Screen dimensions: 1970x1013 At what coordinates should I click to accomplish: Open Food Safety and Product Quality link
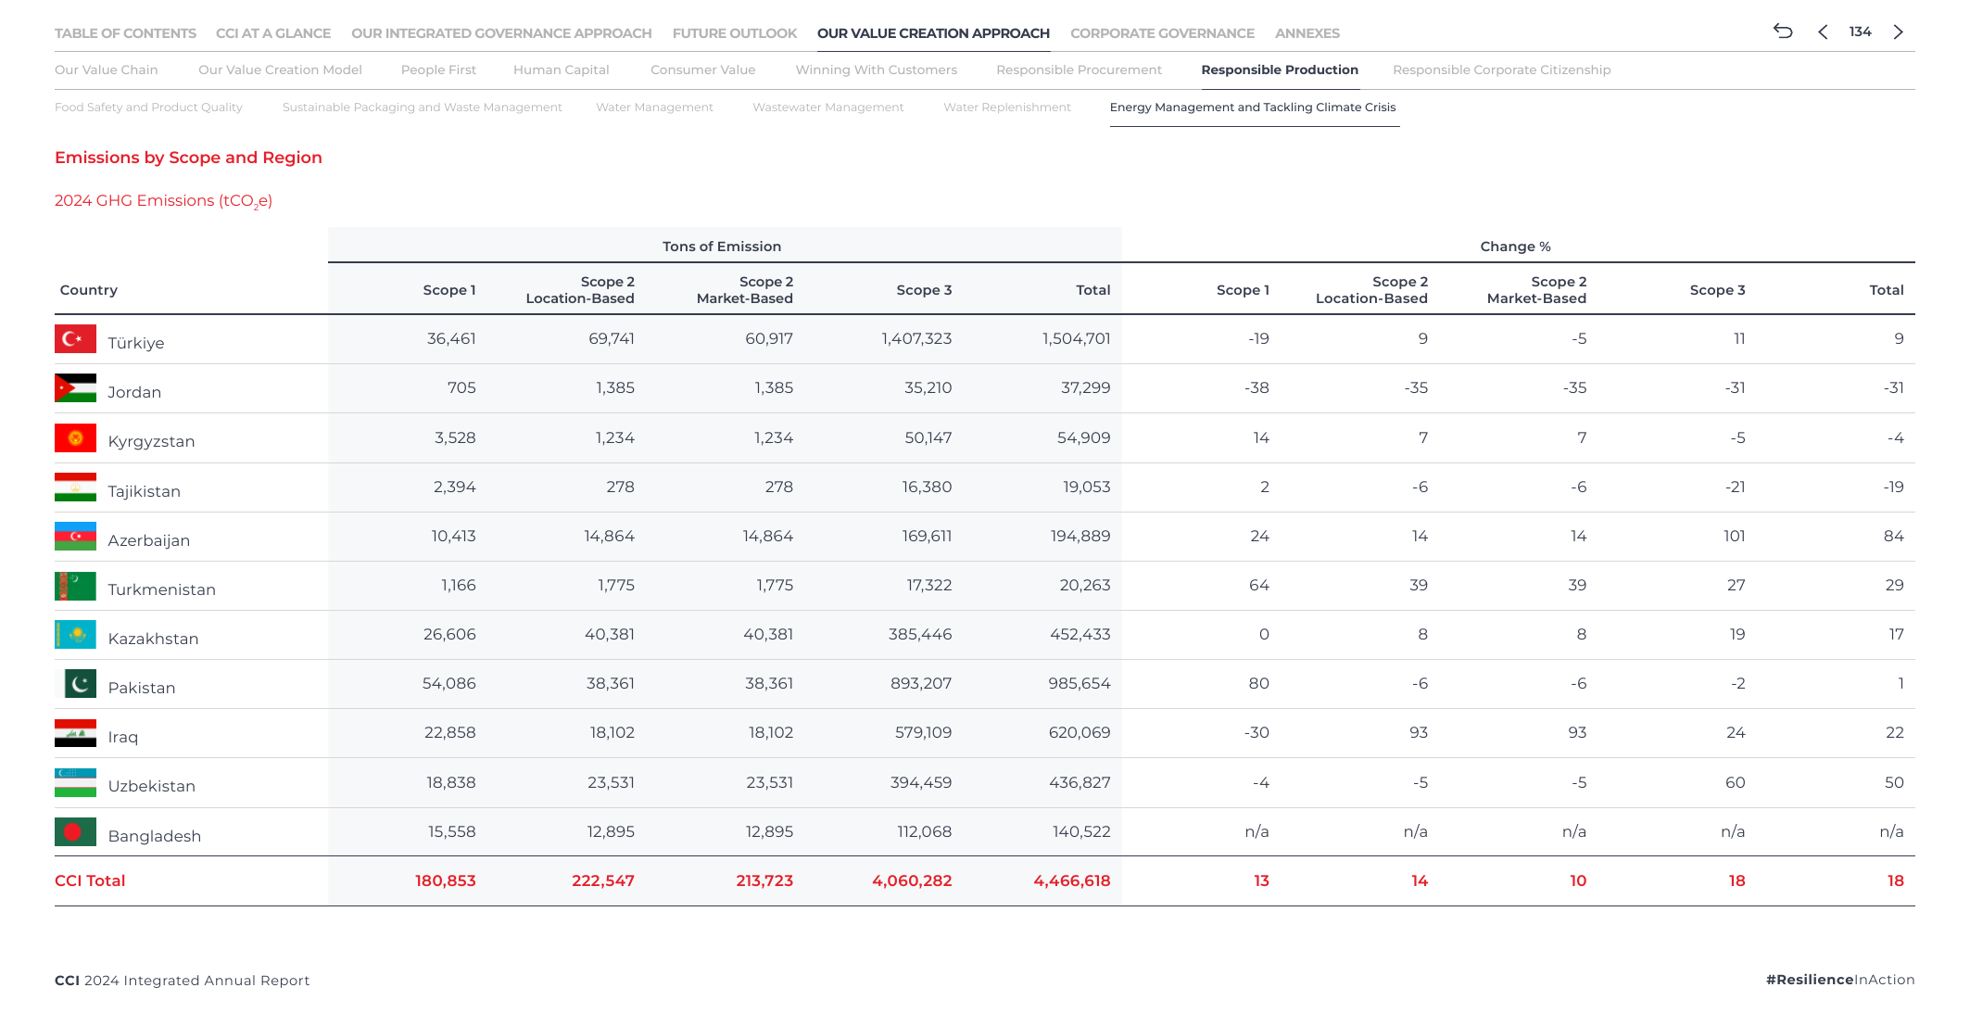tap(148, 108)
